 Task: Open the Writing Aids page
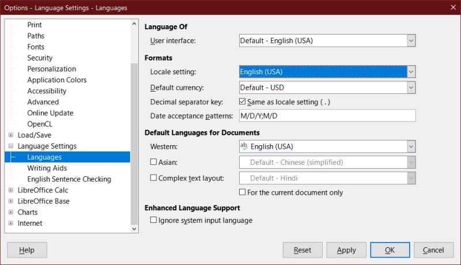tap(47, 168)
